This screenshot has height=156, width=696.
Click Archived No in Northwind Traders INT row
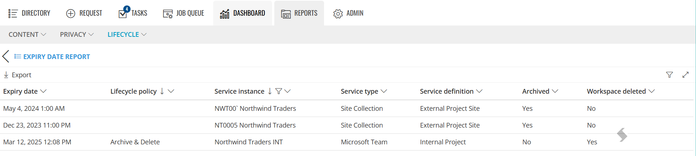527,142
